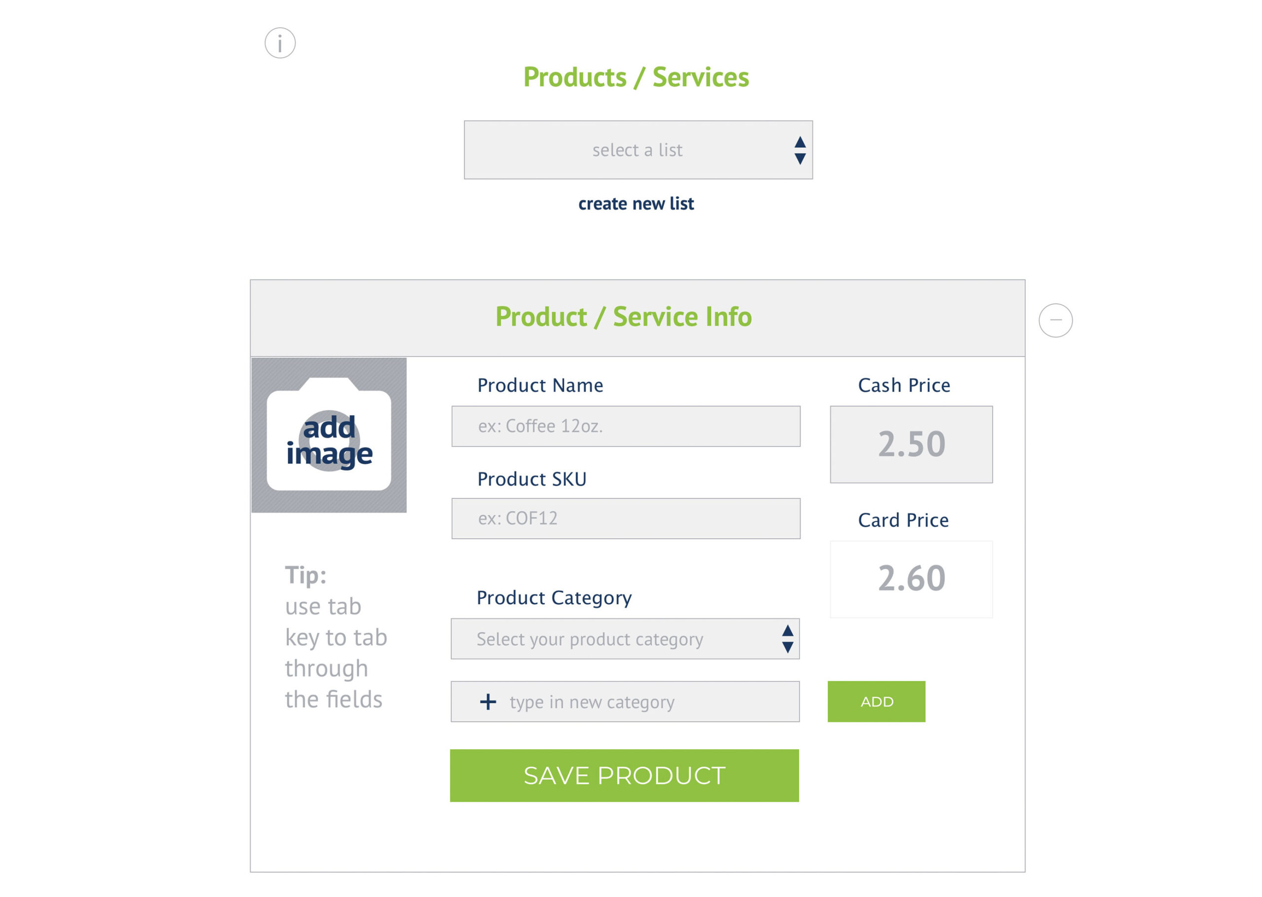Click the select a list arrows icon

tap(800, 150)
